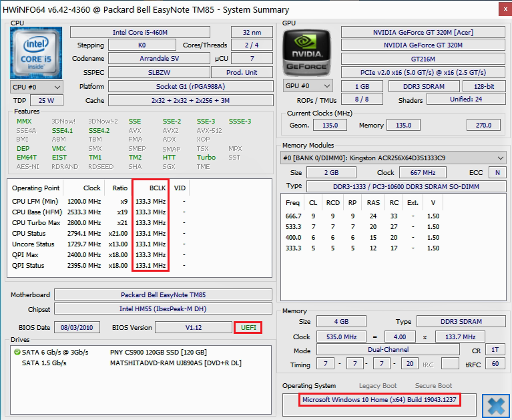Click the Intel Core i5 logo
The image size is (512, 420).
[x=36, y=52]
